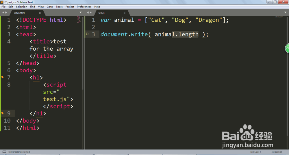Open the Goto menu

[50, 7]
